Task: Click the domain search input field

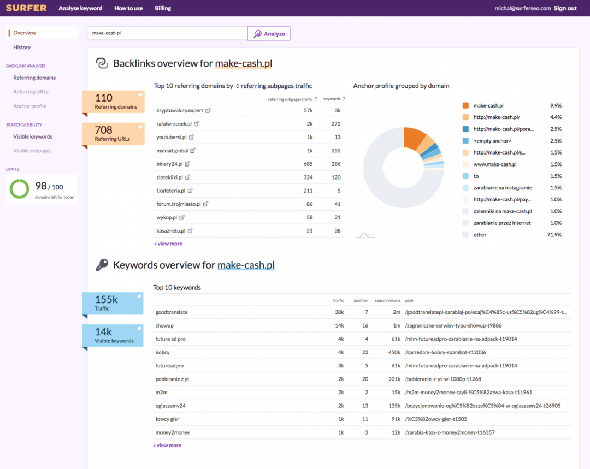Action: click(x=167, y=33)
